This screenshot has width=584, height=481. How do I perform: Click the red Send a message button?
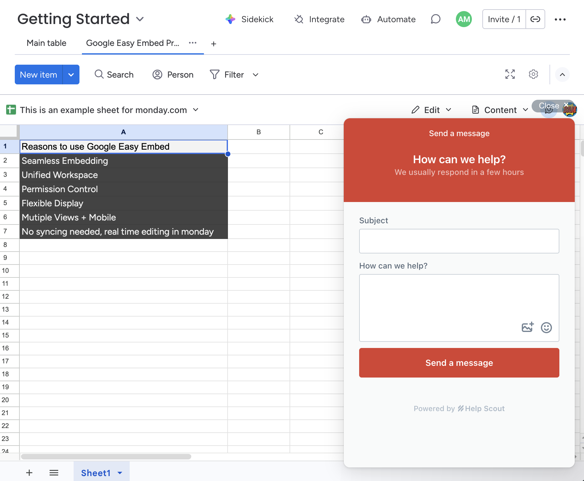(x=459, y=363)
